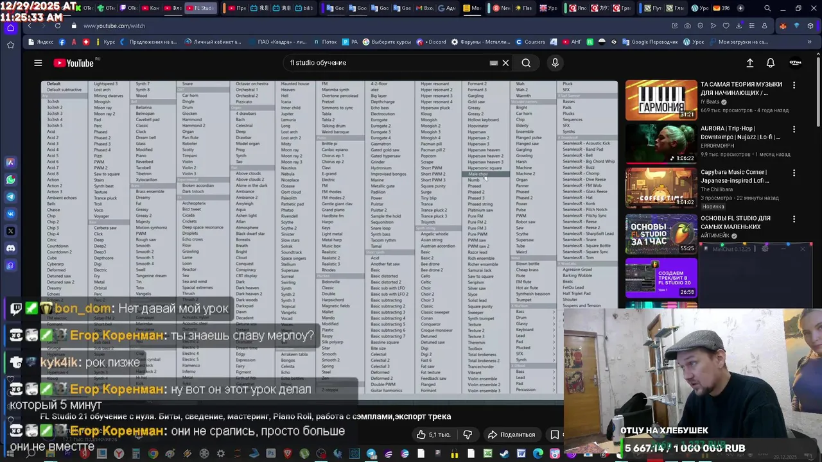Switch to the New browser tab
Image resolution: width=822 pixels, height=462 pixels.
502,8
